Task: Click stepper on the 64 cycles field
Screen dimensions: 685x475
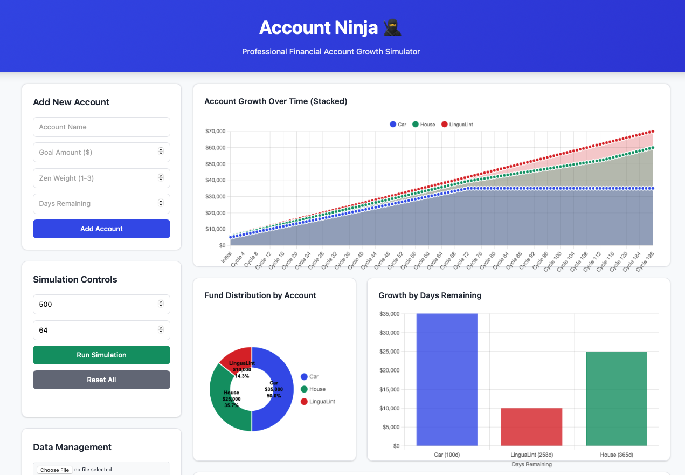Action: (x=161, y=330)
